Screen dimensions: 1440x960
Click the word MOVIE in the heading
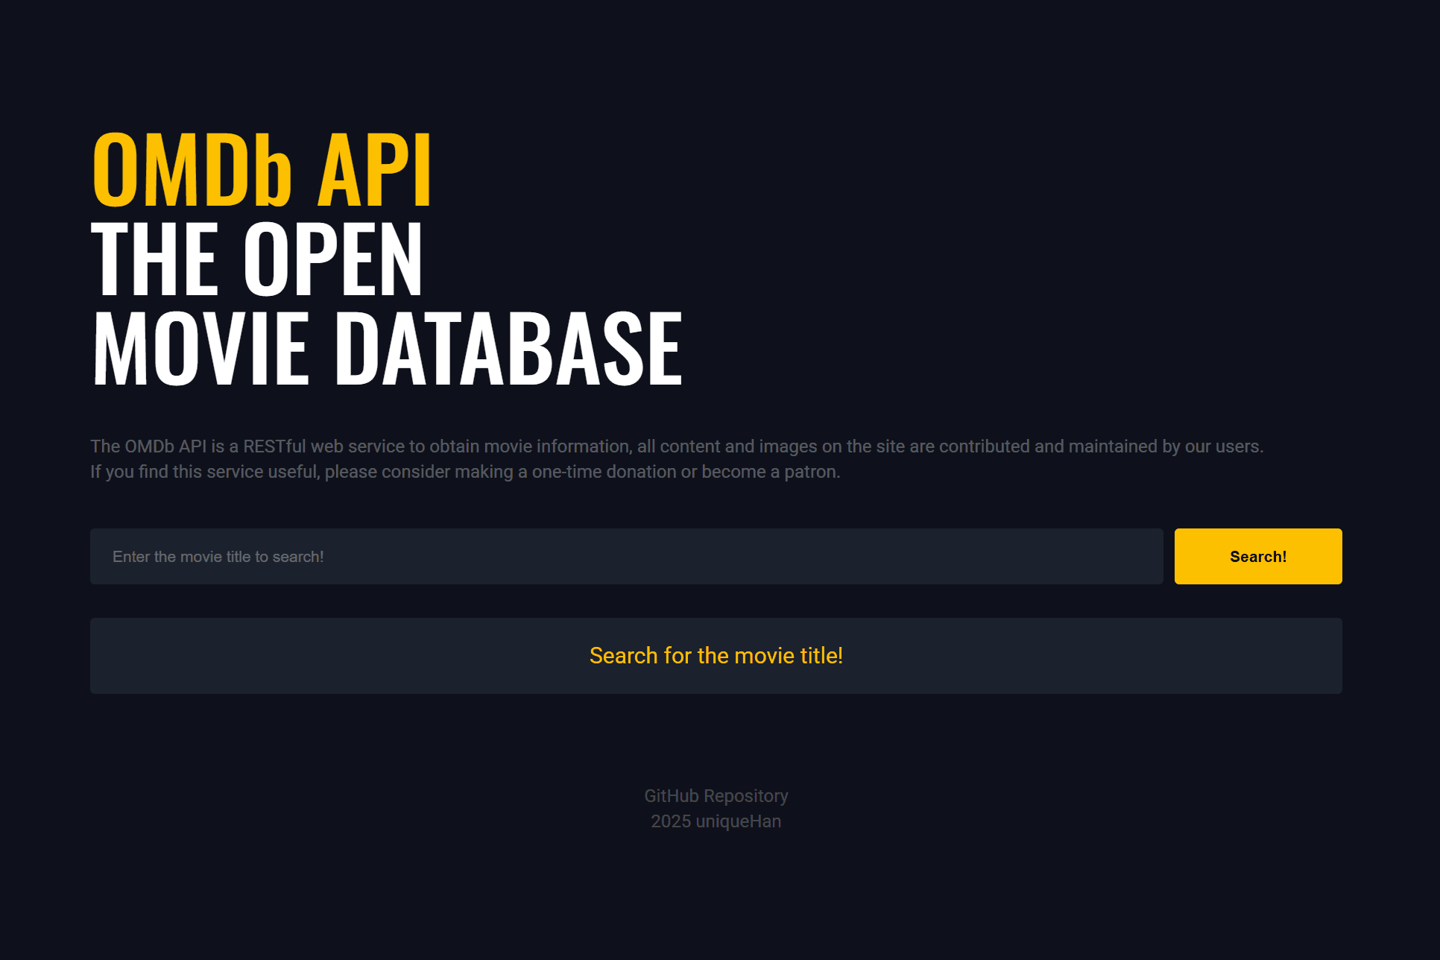[x=201, y=349]
